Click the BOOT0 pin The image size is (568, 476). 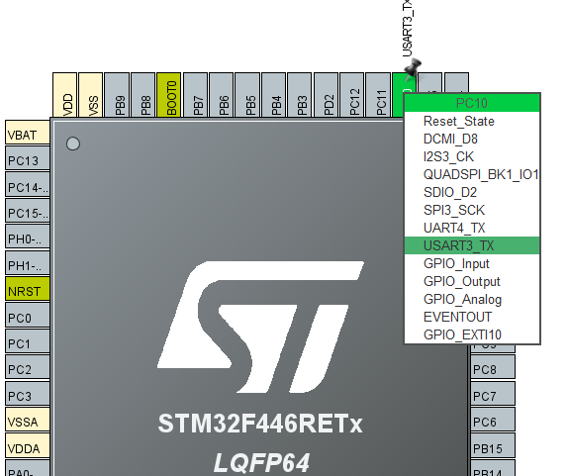[x=169, y=95]
